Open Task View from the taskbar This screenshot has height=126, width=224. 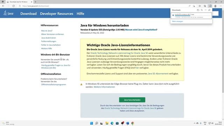click(101, 123)
